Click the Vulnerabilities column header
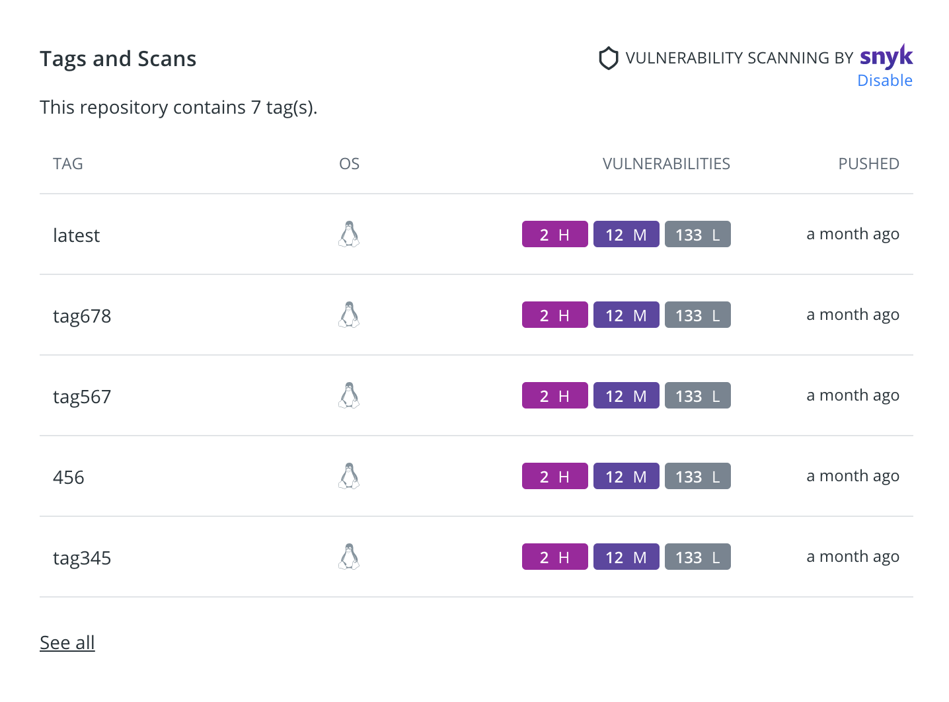This screenshot has width=949, height=702. (x=666, y=164)
